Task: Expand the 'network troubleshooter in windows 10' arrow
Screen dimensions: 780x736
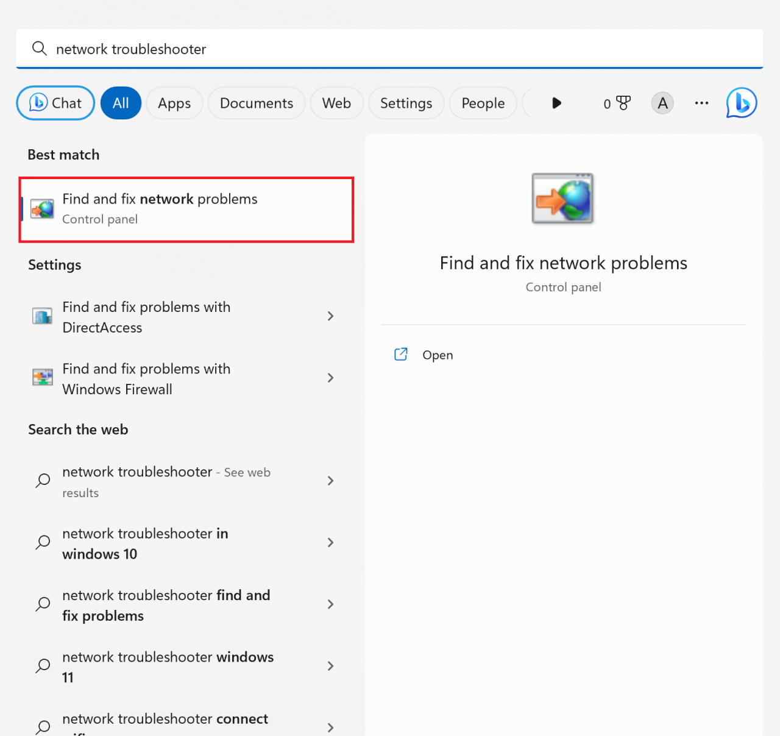Action: [x=330, y=543]
